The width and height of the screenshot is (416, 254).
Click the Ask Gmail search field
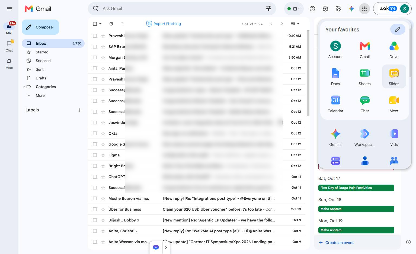tap(182, 9)
